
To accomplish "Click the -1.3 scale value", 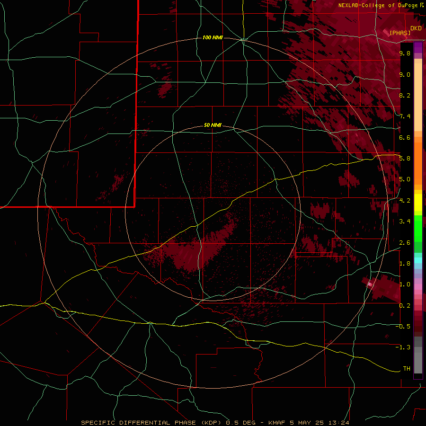I will 403,347.
